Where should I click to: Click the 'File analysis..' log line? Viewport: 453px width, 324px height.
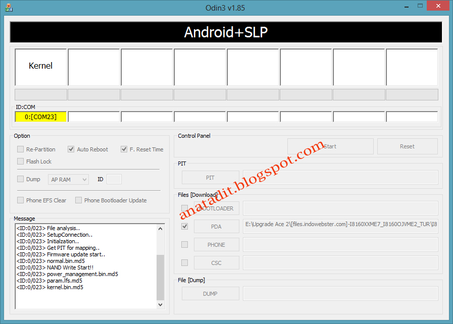coord(48,228)
